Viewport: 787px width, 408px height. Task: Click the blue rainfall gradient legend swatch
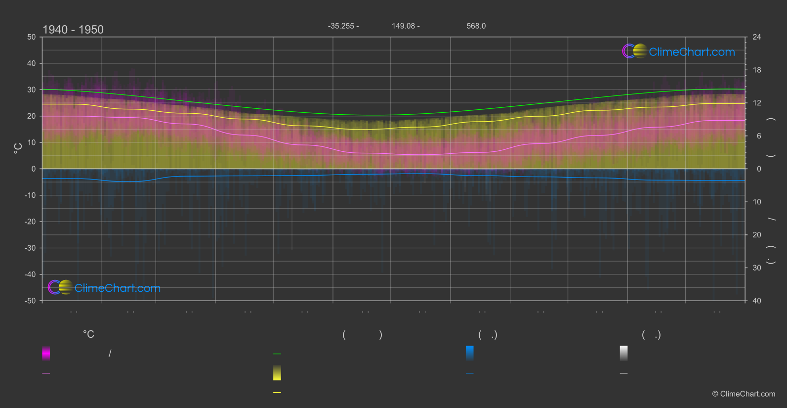470,353
